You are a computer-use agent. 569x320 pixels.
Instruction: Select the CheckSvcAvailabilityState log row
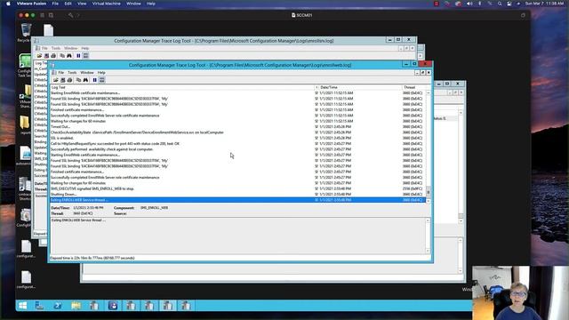[x=237, y=132]
